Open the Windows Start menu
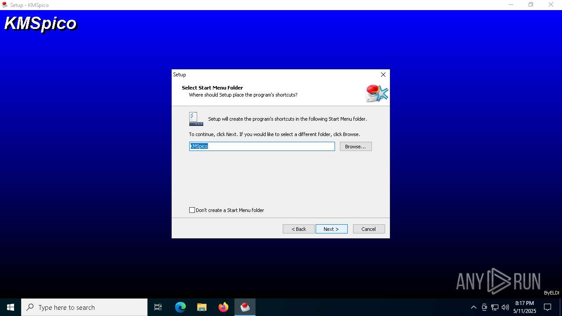The width and height of the screenshot is (562, 316). pyautogui.click(x=11, y=307)
